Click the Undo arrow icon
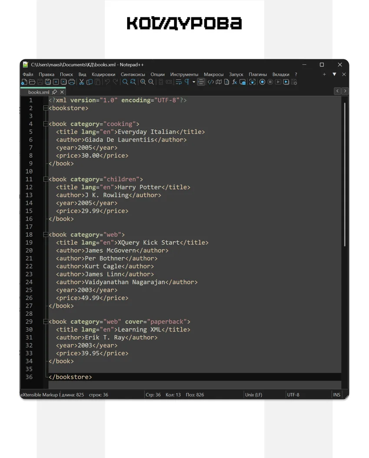Viewport: 369px width, 458px height. [x=107, y=82]
